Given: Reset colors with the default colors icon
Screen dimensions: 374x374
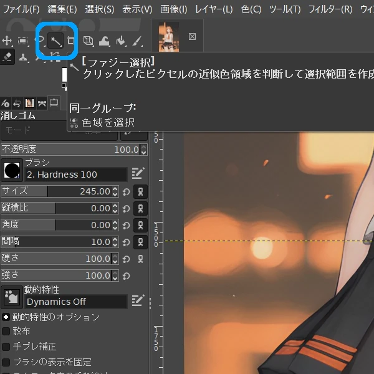Looking at the screenshot, I should click(64, 86).
